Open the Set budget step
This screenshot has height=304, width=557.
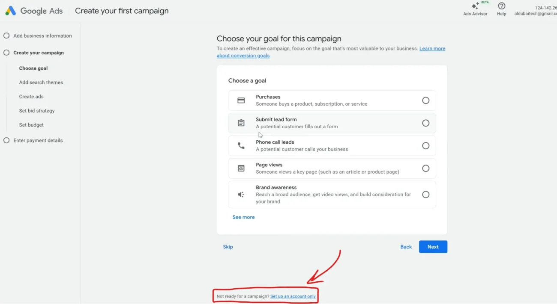point(31,125)
